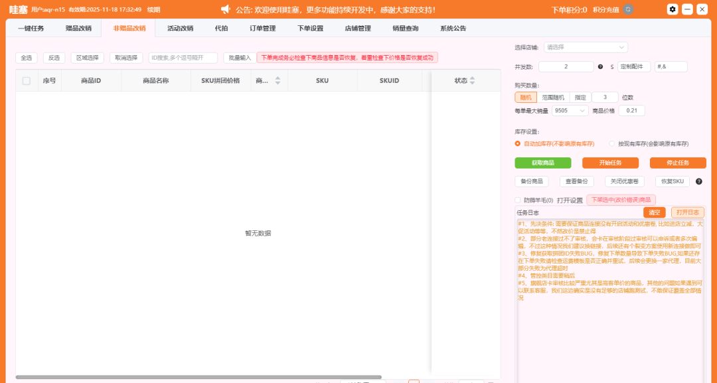Click the refresh points icon
The image size is (717, 383).
(628, 9)
